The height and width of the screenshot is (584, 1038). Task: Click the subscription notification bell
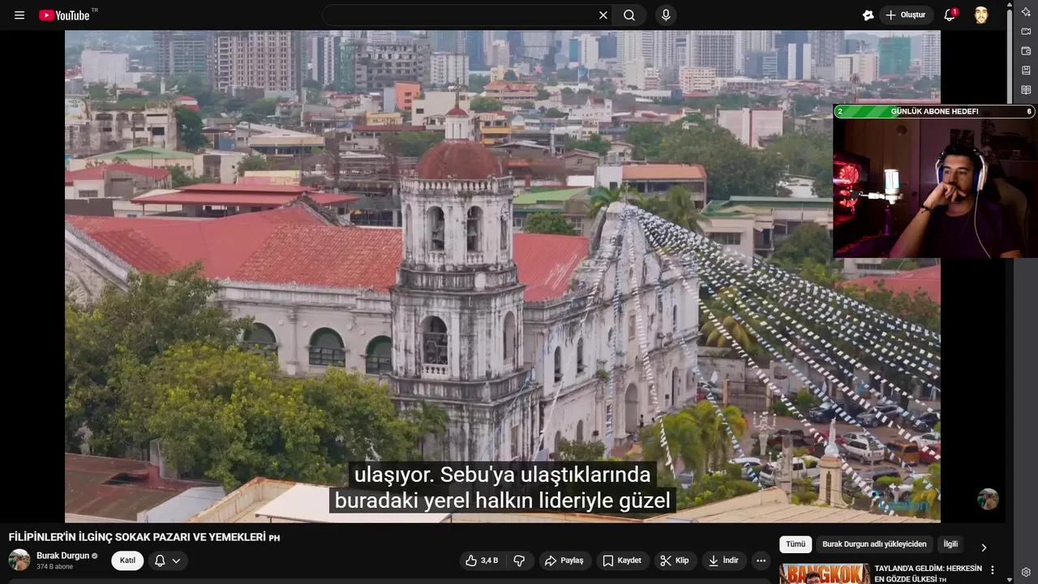tap(160, 560)
